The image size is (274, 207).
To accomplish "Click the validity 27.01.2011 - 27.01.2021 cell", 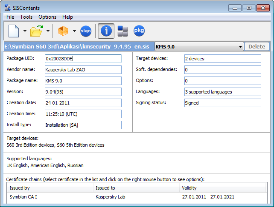I will pos(208,197).
